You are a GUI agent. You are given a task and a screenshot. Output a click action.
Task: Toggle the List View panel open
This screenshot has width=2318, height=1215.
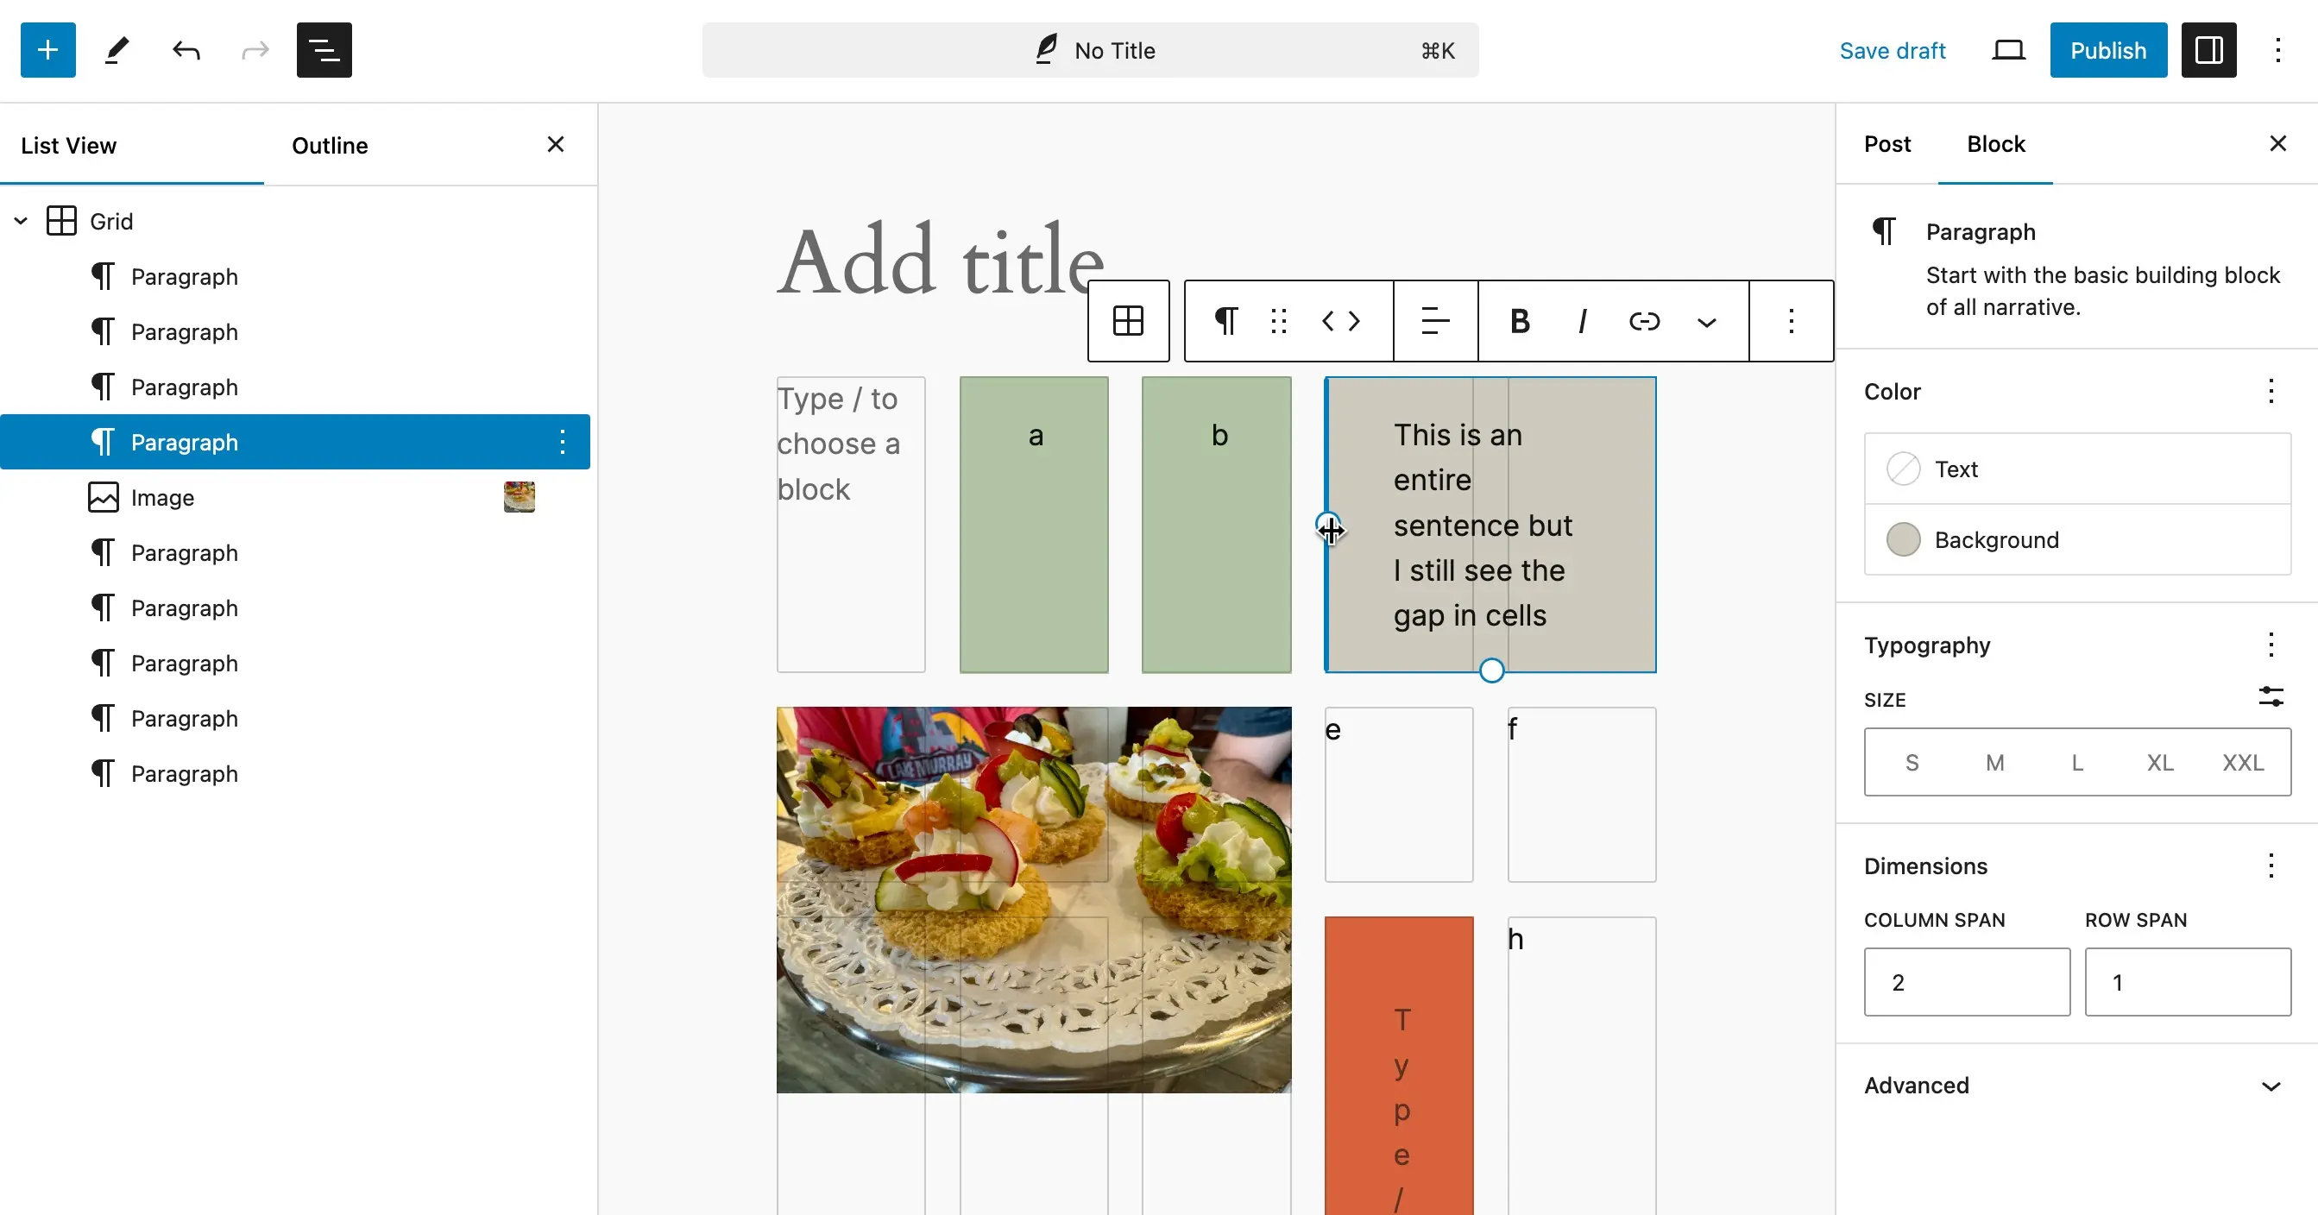[x=324, y=51]
